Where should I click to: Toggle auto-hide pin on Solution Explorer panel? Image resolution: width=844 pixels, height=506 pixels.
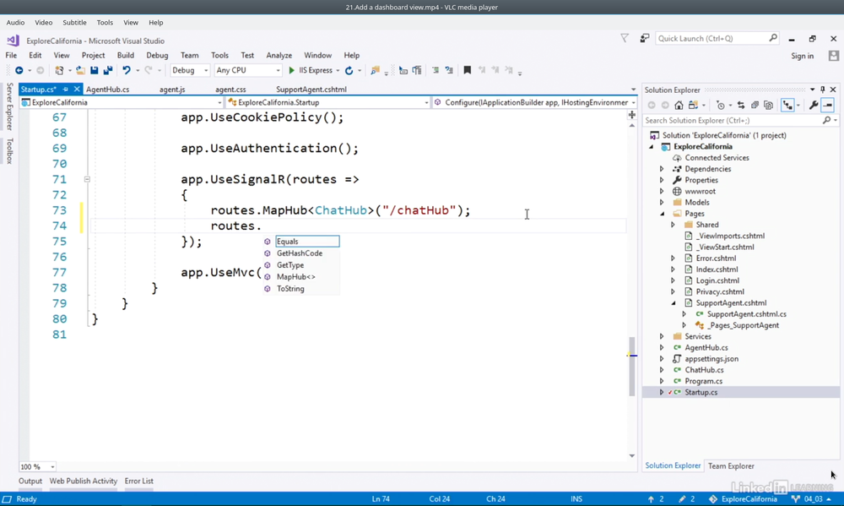(x=823, y=90)
